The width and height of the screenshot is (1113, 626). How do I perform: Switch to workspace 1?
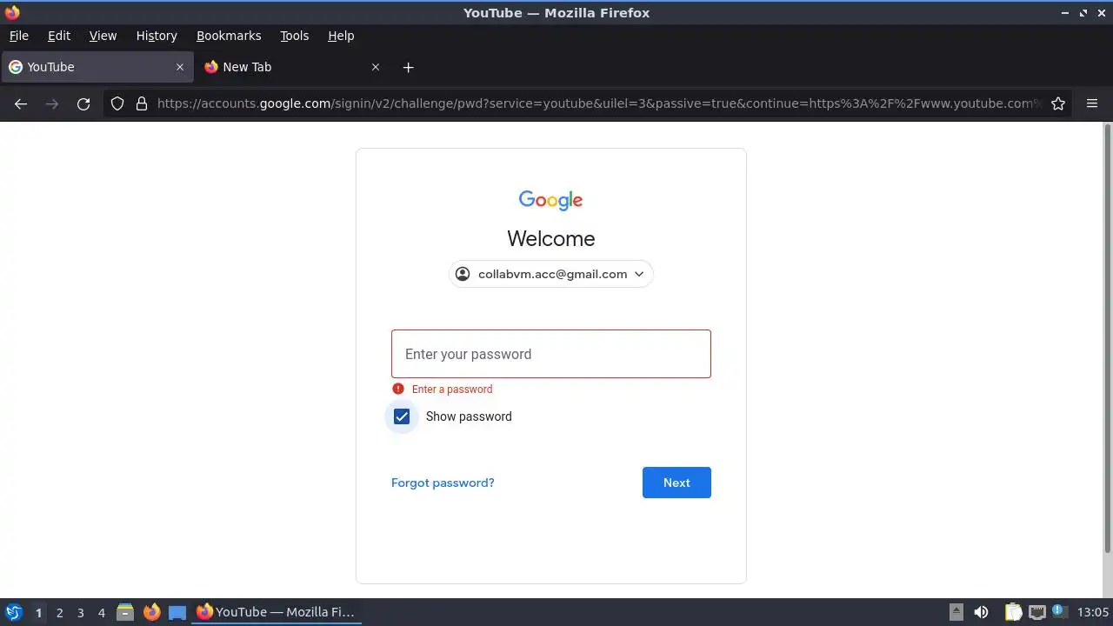pyautogui.click(x=38, y=612)
